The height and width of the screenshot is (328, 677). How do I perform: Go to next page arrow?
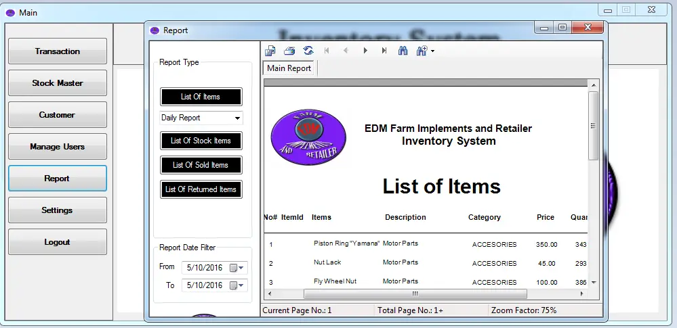[x=365, y=51]
